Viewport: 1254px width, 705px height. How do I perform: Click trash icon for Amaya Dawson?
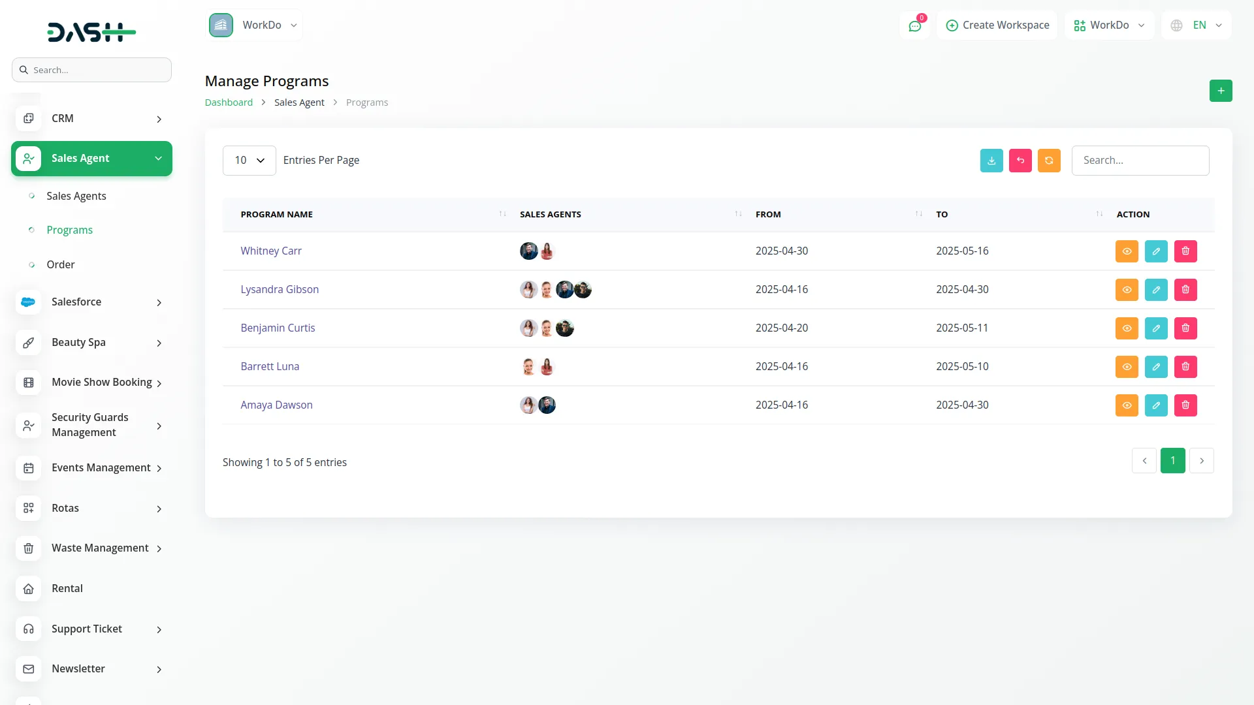(x=1185, y=405)
